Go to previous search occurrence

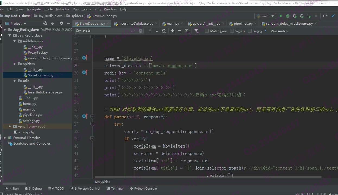tap(150, 31)
